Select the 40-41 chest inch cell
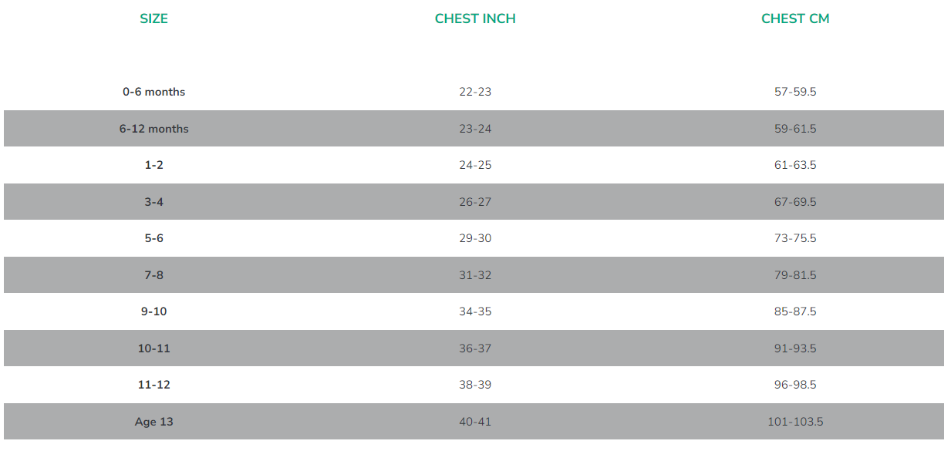Image resolution: width=951 pixels, height=451 pixels. tap(475, 422)
